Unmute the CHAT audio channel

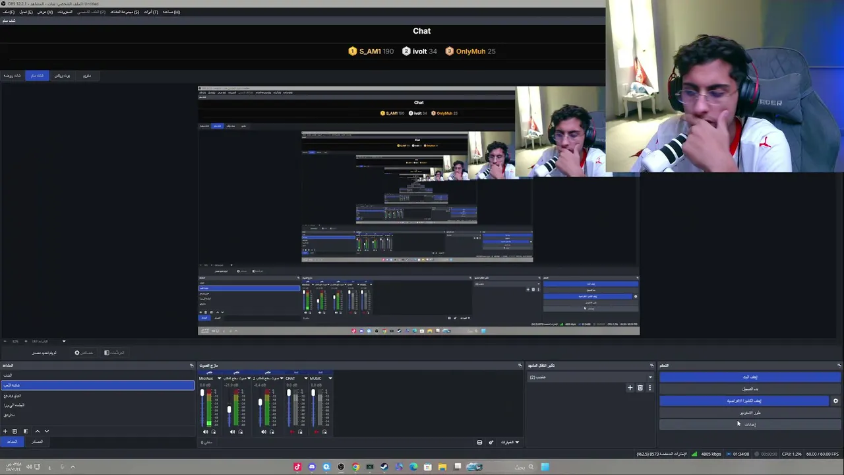pyautogui.click(x=292, y=432)
